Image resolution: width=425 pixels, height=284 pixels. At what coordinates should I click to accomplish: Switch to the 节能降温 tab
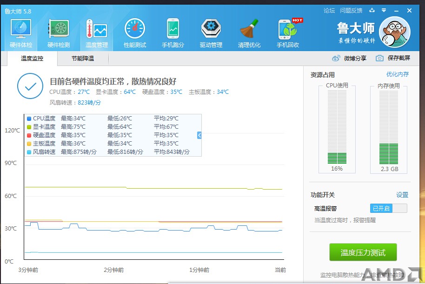(x=83, y=58)
